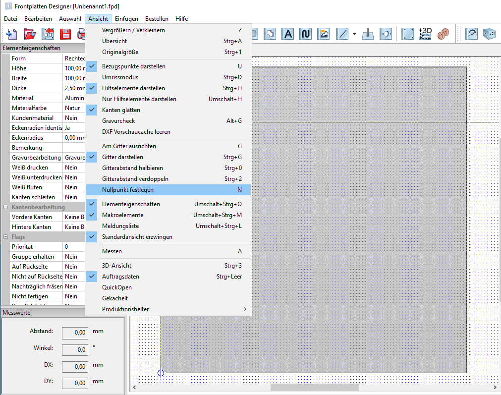
Task: Click 'Gitterabstand halbieren' menu entry
Action: coord(132,168)
